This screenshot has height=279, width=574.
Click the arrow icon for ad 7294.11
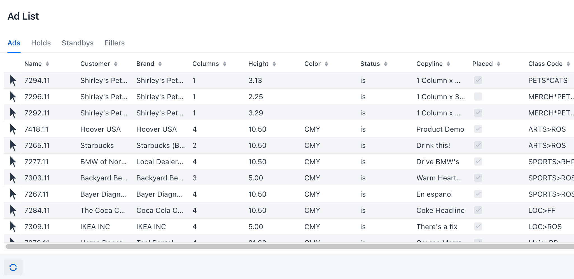(x=13, y=80)
